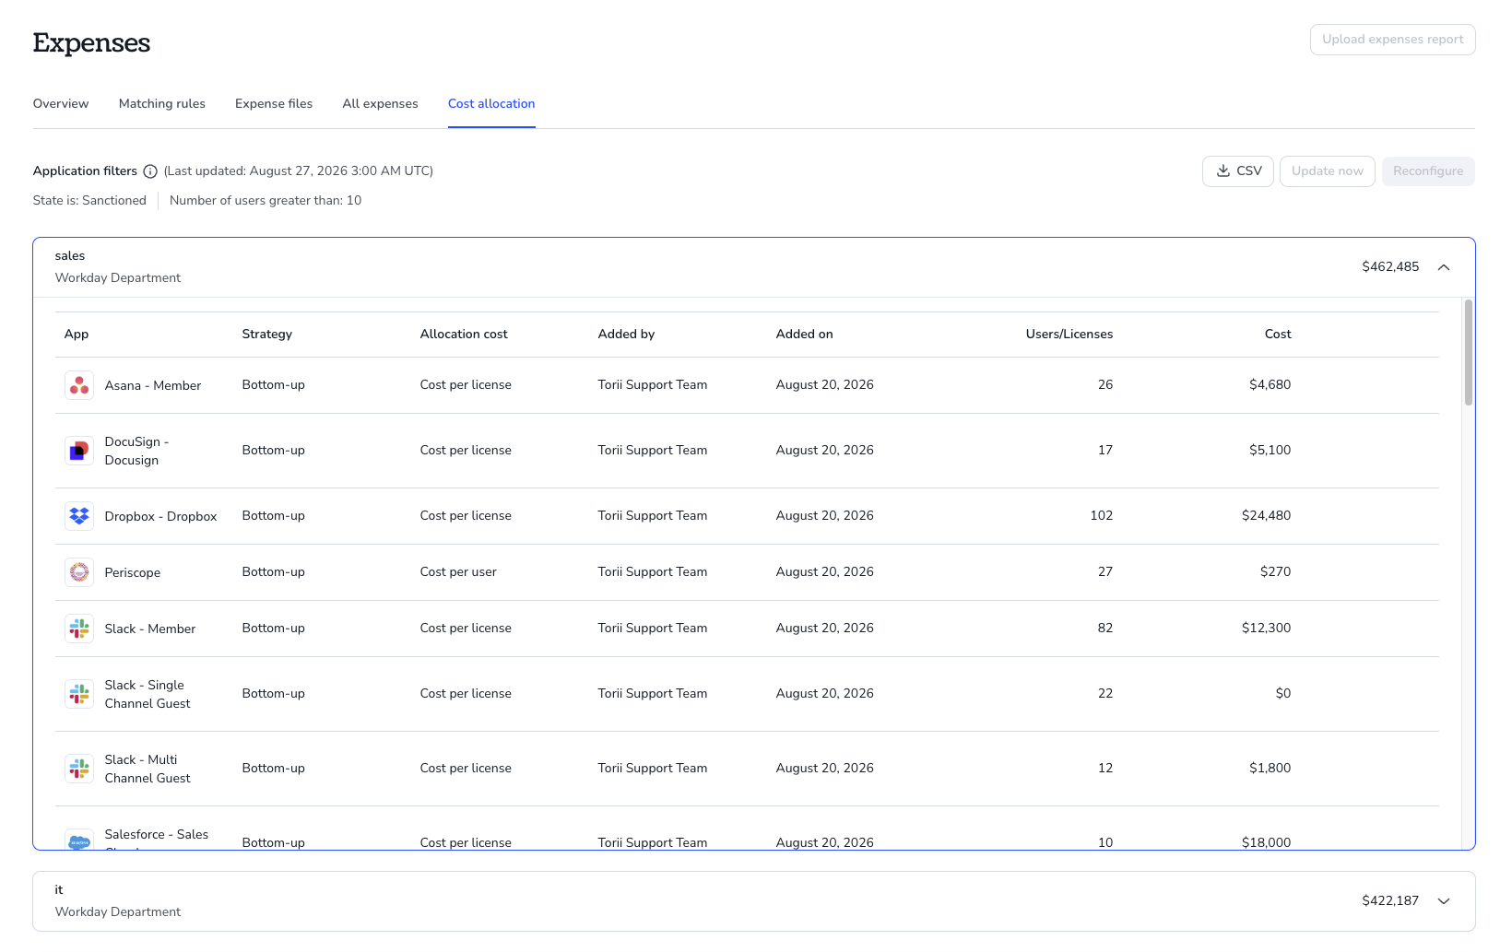
Task: Switch to the Overview tab
Action: click(x=61, y=104)
